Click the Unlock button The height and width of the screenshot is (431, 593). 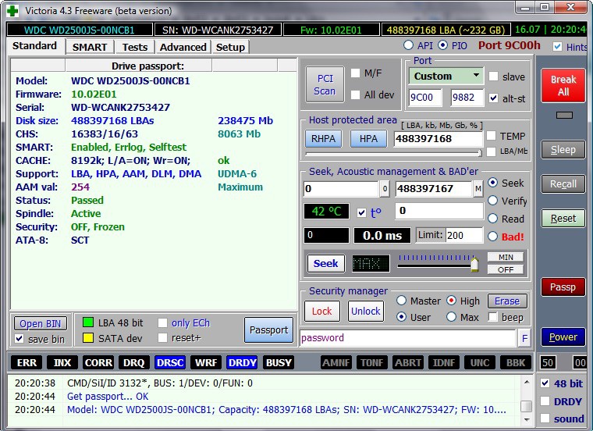(365, 311)
